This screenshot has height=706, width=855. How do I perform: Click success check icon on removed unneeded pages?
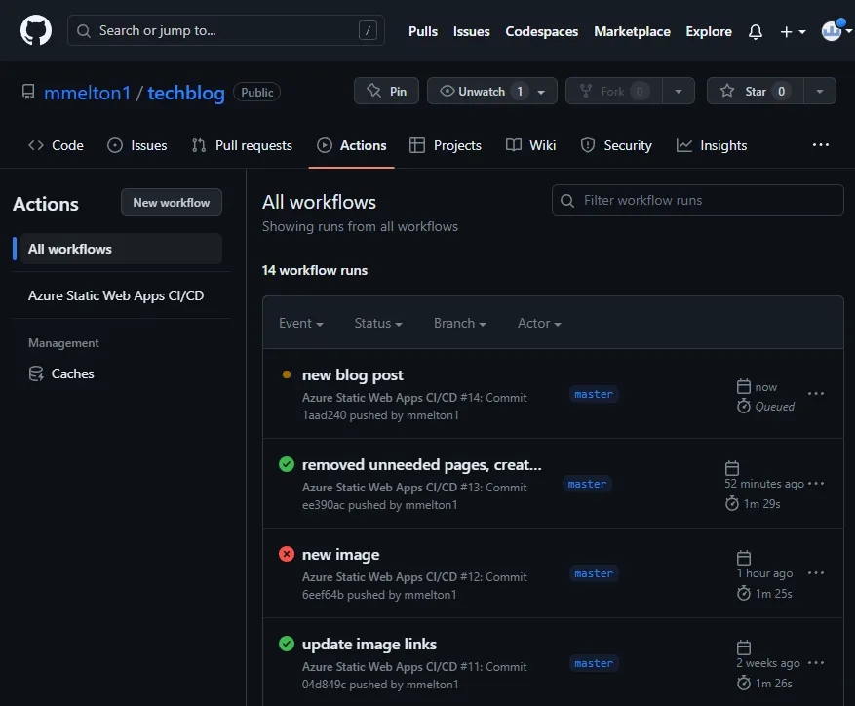coord(287,464)
